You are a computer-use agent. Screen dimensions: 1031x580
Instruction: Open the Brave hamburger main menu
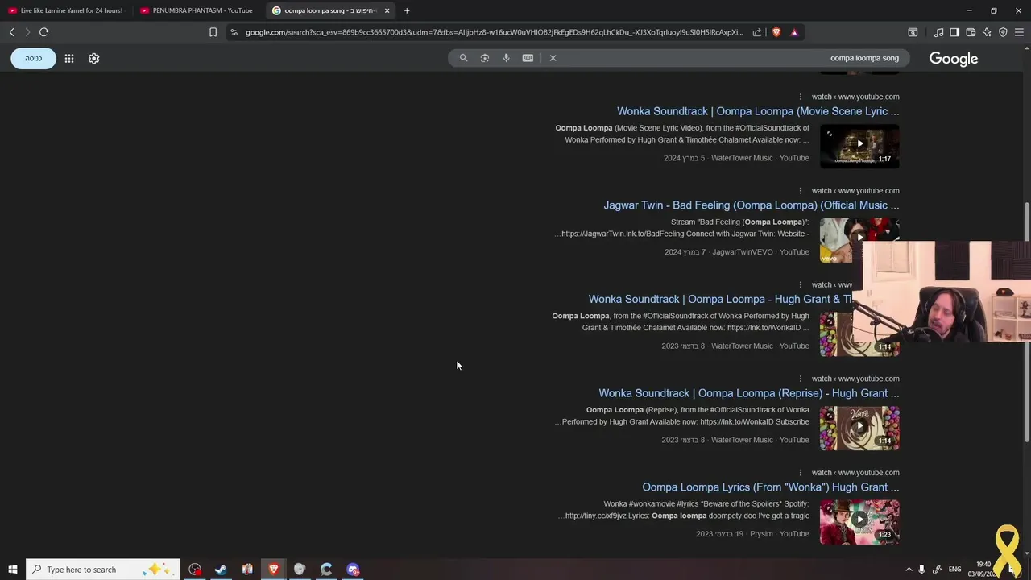pos(1019,32)
